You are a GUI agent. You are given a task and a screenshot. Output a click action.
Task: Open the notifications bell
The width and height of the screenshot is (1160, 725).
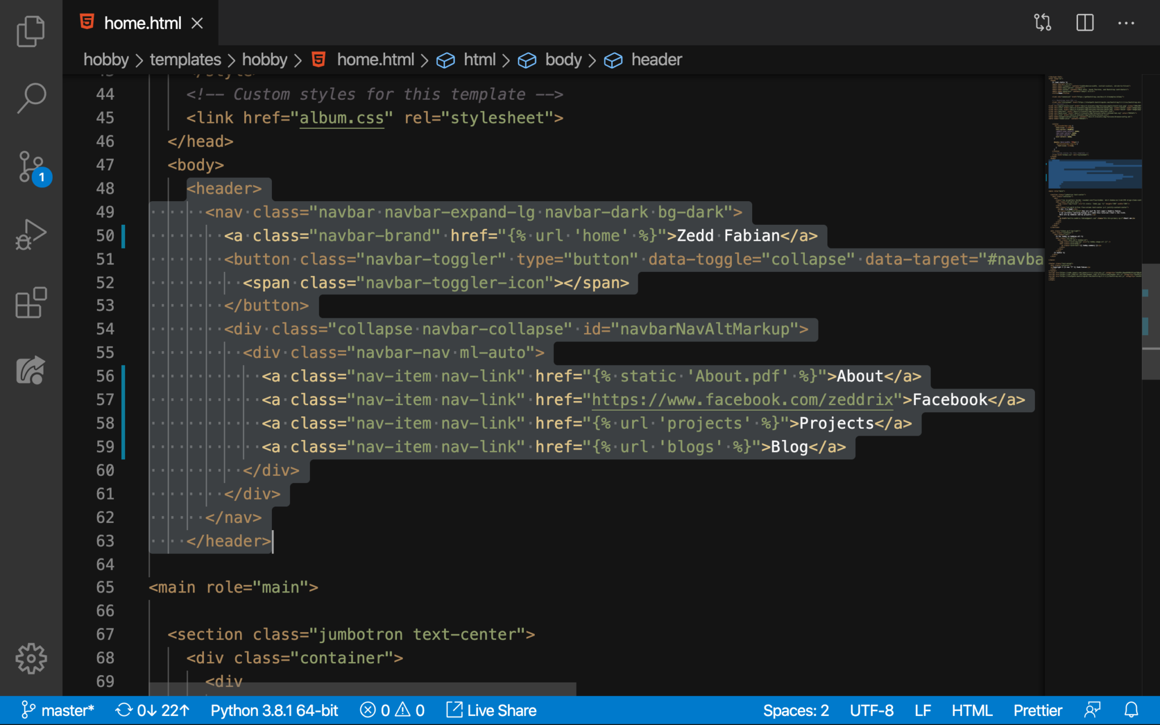pyautogui.click(x=1131, y=710)
